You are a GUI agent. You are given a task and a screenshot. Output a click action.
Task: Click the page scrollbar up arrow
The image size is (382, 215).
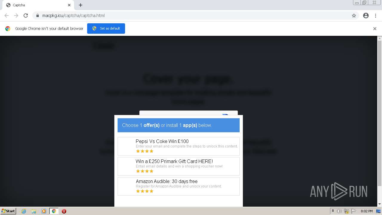(380, 38)
